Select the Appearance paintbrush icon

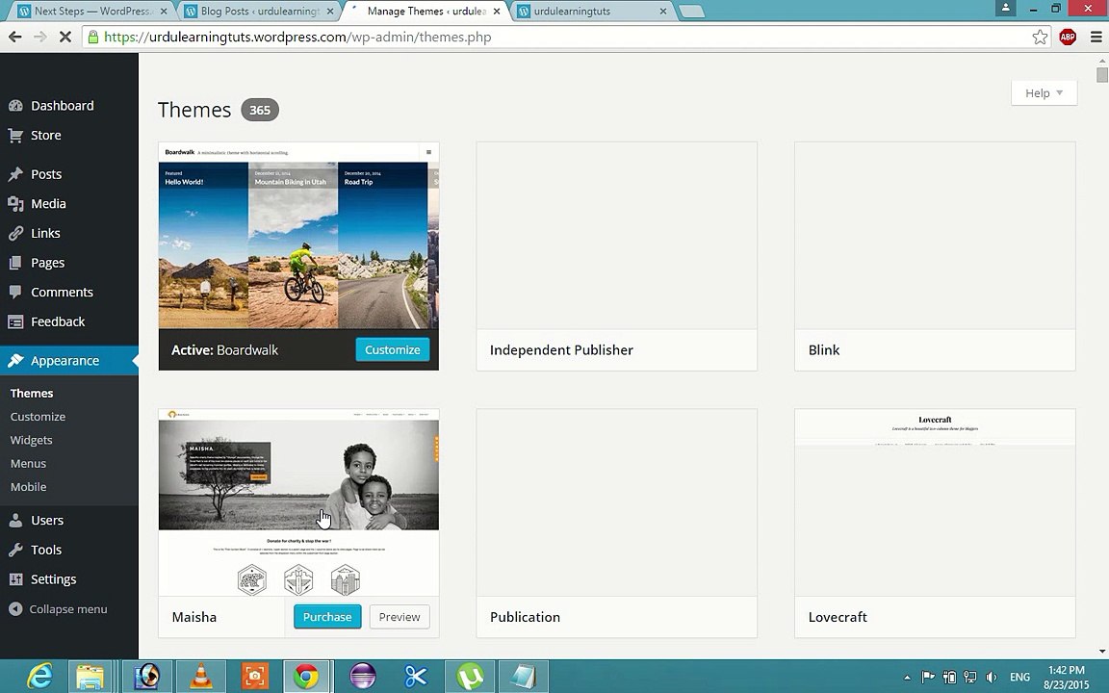pos(15,361)
